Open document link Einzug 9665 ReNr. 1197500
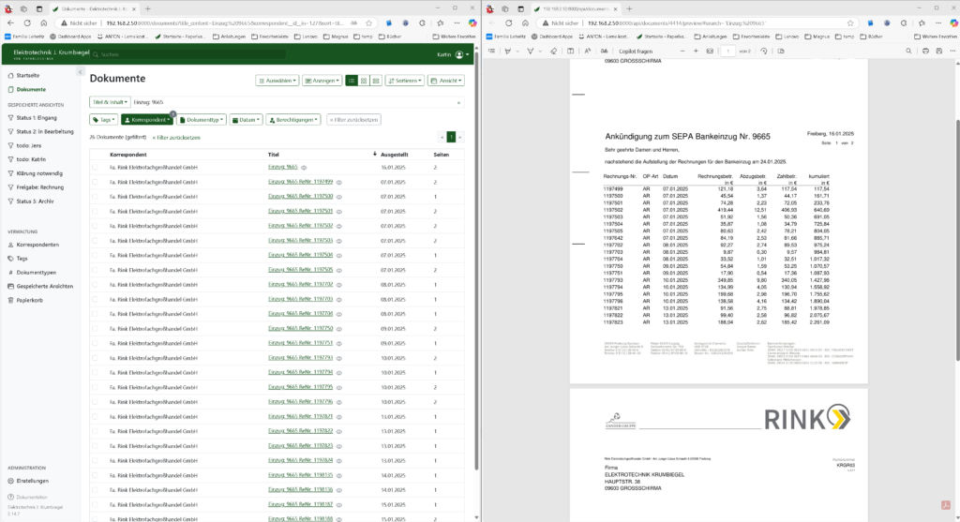The width and height of the screenshot is (960, 522). tap(301, 196)
